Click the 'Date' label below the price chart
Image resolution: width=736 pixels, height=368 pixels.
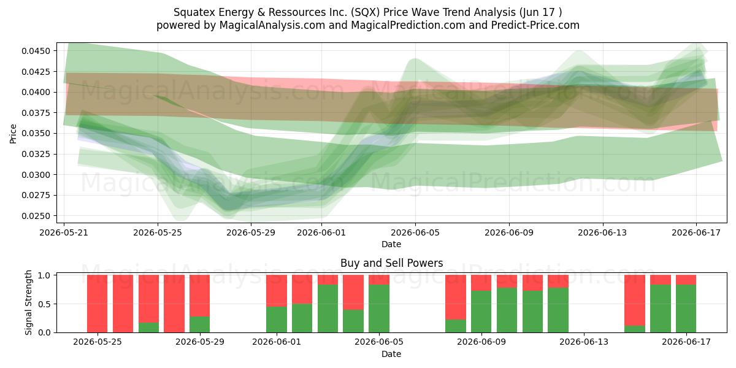click(x=391, y=244)
